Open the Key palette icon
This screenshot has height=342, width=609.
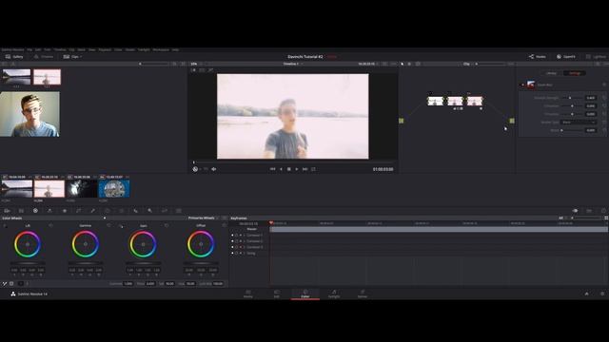tap(150, 211)
